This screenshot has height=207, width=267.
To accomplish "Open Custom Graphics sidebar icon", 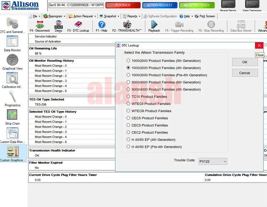I will 13,152.
